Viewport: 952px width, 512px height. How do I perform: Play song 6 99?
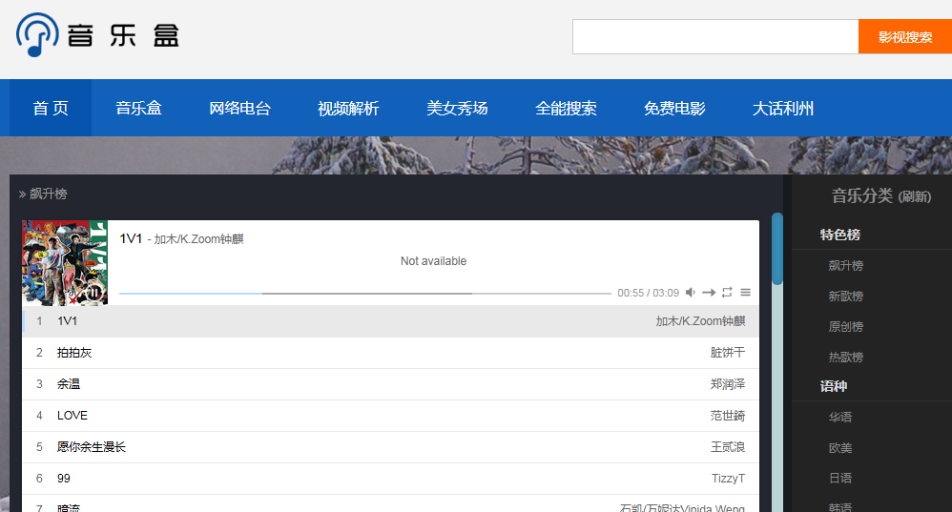pos(390,479)
